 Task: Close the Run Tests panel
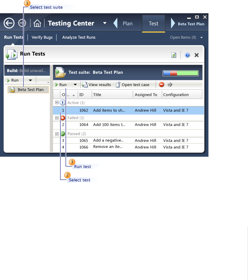[x=197, y=55]
